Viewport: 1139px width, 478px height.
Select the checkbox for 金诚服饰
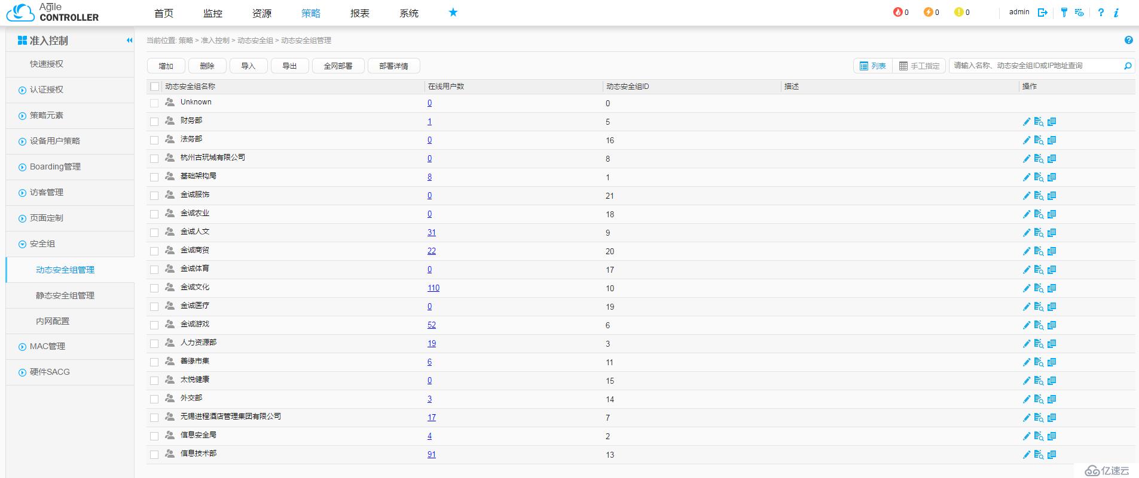pyautogui.click(x=154, y=196)
